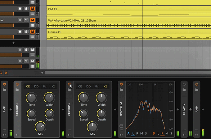
Task: Add a new track with the plus button
Action: coord(14,43)
